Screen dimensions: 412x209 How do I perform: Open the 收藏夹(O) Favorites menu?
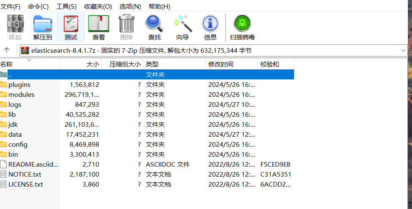(x=98, y=7)
